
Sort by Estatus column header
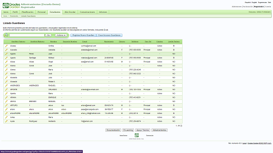[160, 42]
